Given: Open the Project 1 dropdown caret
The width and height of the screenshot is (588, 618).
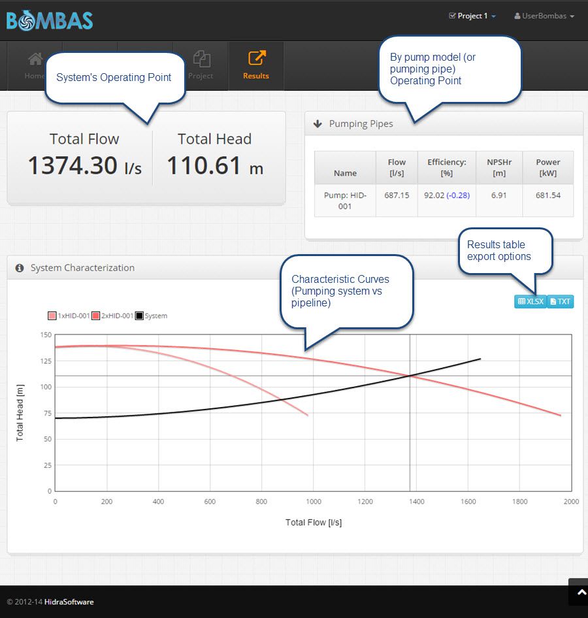Looking at the screenshot, I should (x=493, y=16).
